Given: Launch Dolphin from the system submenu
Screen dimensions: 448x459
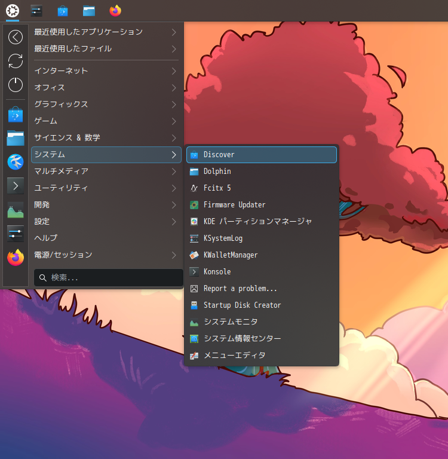Looking at the screenshot, I should pyautogui.click(x=262, y=172).
